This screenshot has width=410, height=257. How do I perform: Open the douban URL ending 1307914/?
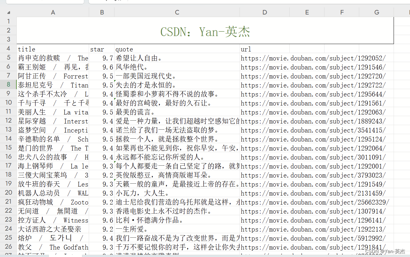(x=313, y=211)
